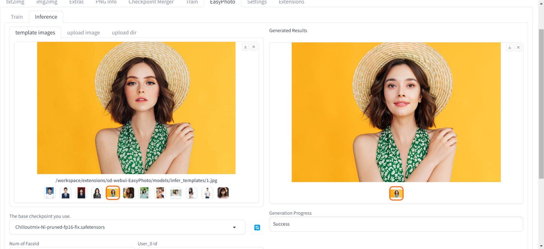Pick the man in navy suit template
This screenshot has width=544, height=249.
click(65, 193)
